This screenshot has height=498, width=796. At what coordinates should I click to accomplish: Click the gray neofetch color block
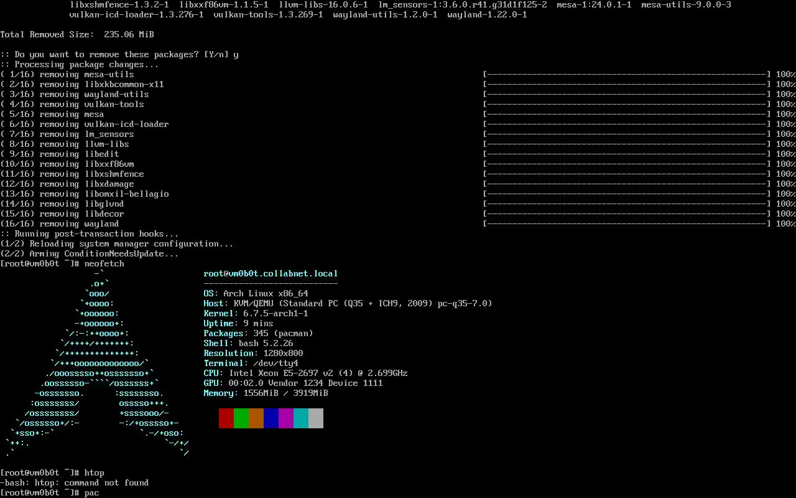pos(316,418)
